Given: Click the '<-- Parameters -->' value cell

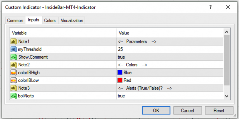Looking at the screenshot, I should click(x=170, y=42).
